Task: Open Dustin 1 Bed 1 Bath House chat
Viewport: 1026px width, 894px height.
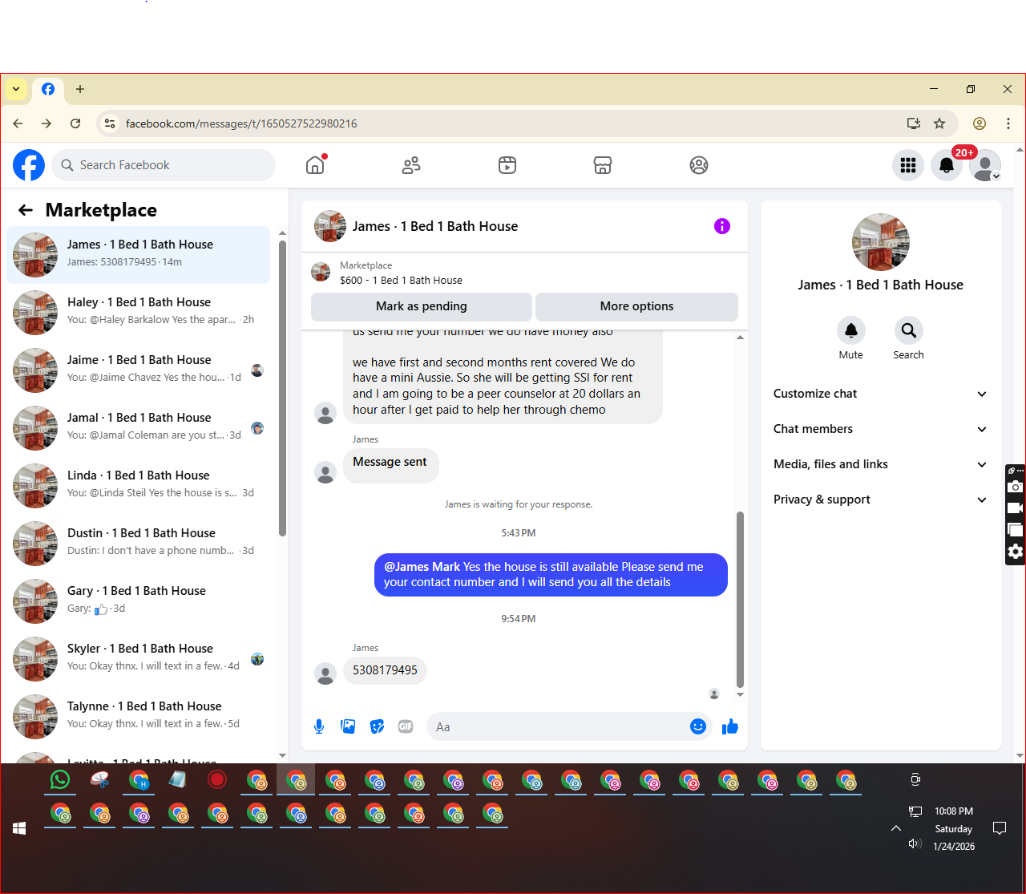Action: pos(139,544)
